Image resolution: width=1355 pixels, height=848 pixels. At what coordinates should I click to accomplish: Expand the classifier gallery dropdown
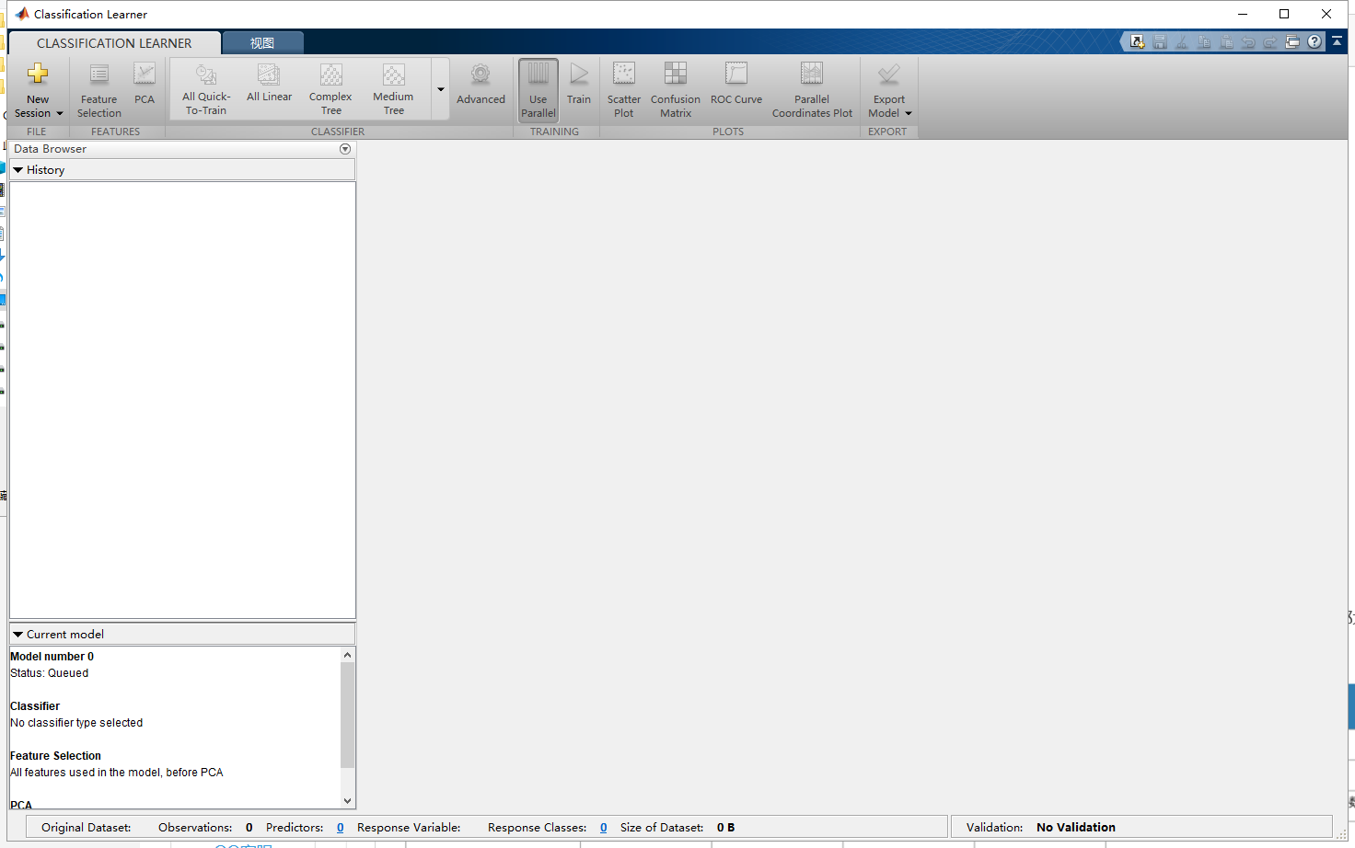pyautogui.click(x=440, y=89)
